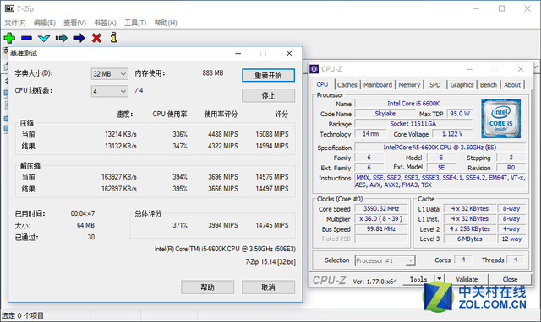541x322 pixels.
Task: Click the Intel Core i5 logo
Action: (501, 118)
